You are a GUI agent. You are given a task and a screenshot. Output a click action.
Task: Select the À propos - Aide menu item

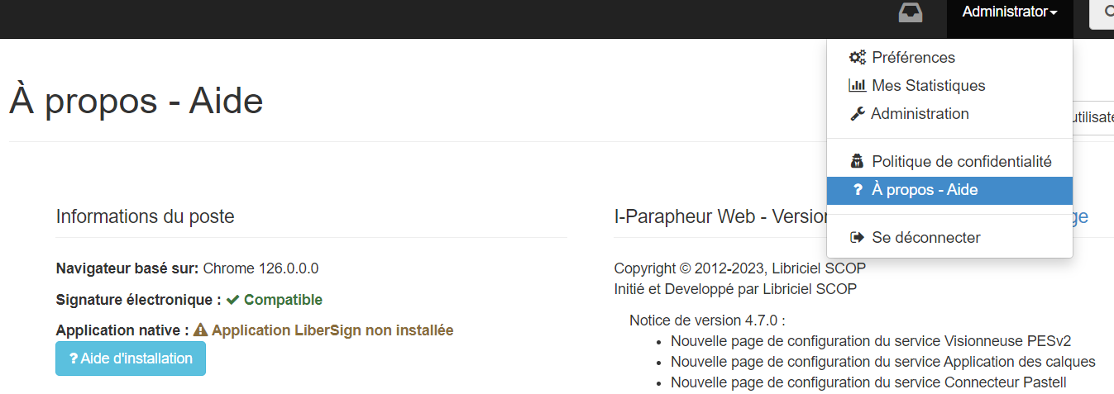point(925,190)
